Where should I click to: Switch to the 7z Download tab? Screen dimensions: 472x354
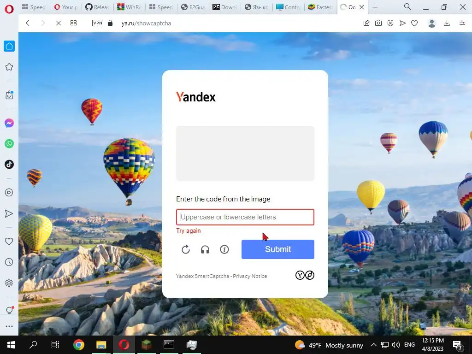tap(225, 7)
